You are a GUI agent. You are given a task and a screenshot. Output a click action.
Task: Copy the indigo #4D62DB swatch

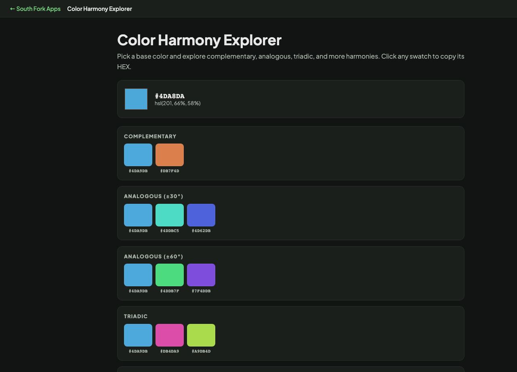tap(201, 215)
